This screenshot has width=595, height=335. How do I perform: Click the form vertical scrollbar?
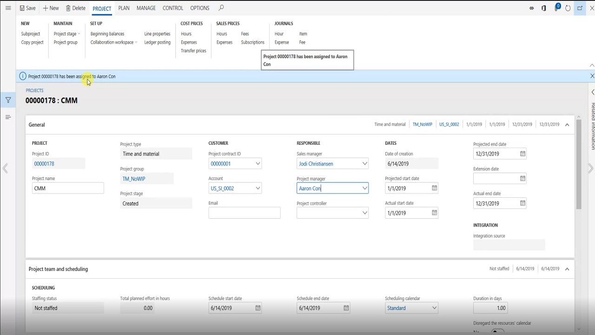point(579,164)
